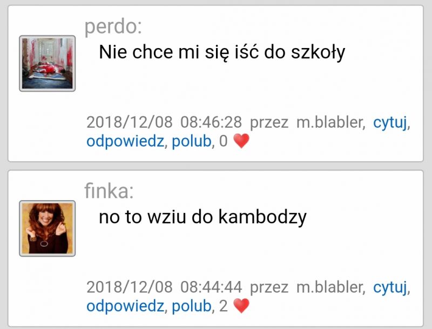The image size is (432, 329).
Task: Click the like count 2 on finka's post
Action: click(x=224, y=306)
